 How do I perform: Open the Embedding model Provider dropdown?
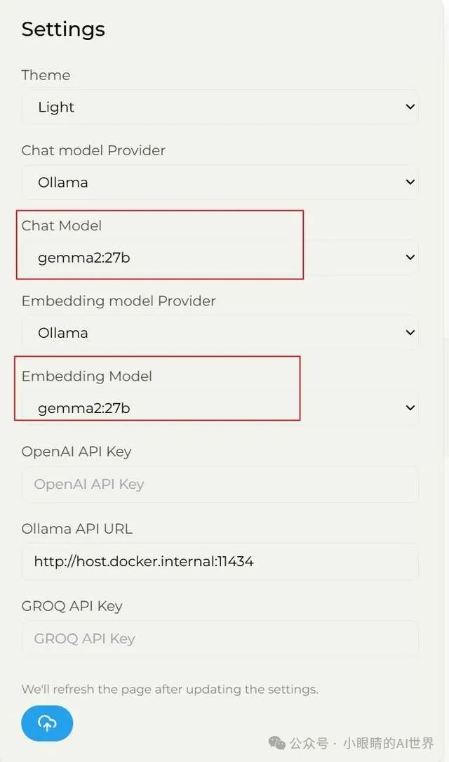click(220, 332)
